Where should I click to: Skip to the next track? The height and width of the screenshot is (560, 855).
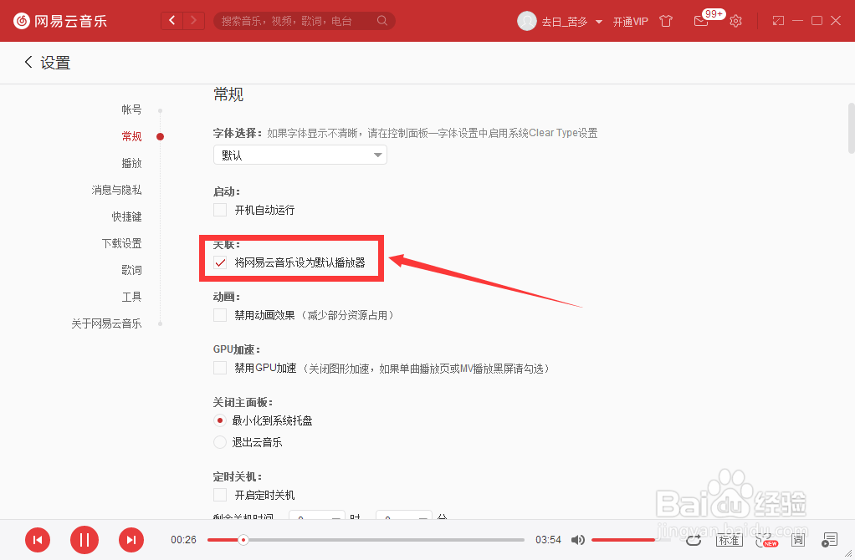[131, 540]
